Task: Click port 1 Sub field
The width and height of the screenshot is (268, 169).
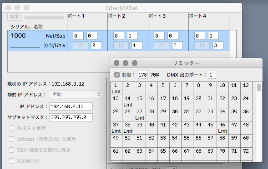Action: (92, 36)
